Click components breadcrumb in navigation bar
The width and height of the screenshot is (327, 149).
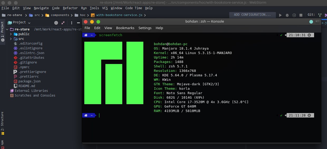(57, 15)
